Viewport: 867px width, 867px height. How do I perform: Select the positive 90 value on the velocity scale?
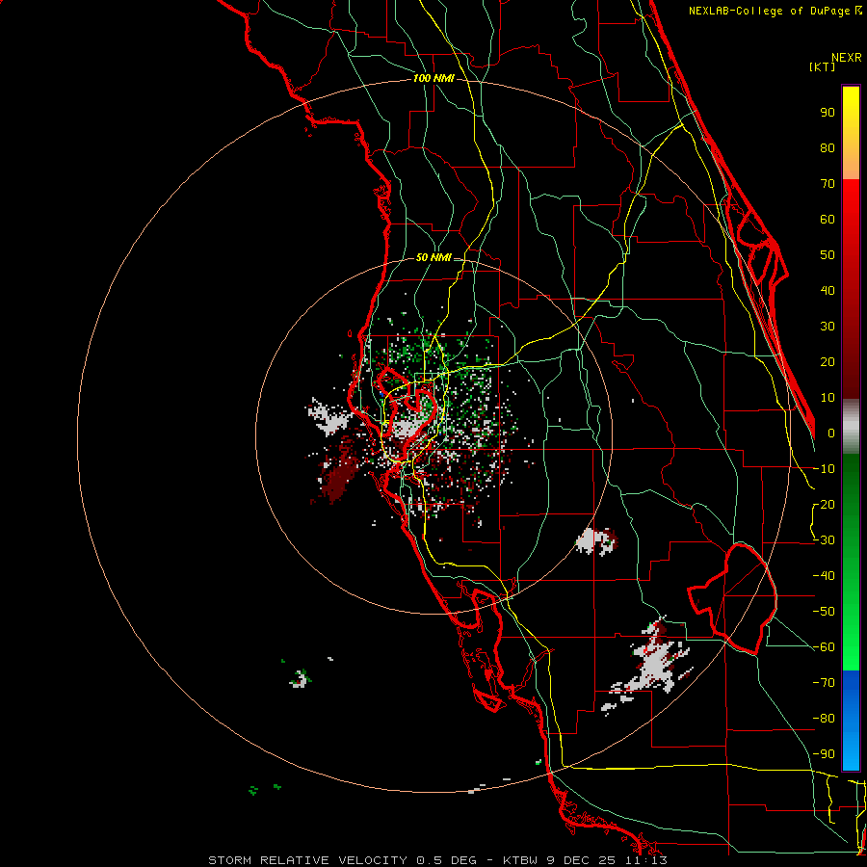tap(828, 113)
